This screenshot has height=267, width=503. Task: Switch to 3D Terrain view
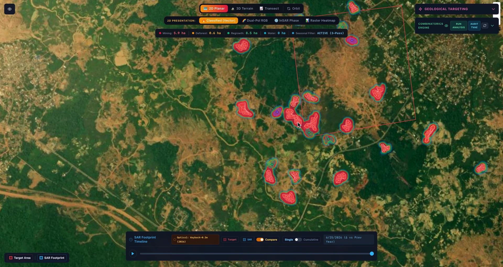coord(242,9)
